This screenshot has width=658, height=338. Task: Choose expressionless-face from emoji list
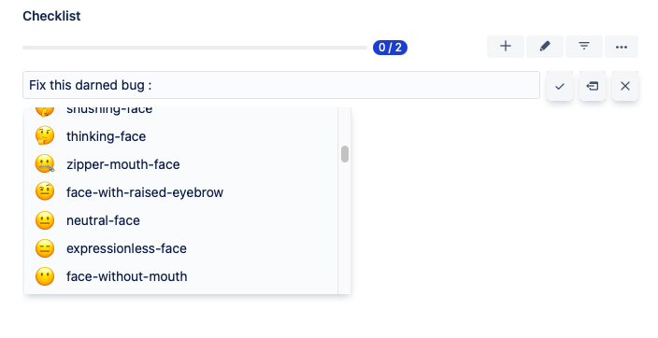click(x=180, y=248)
